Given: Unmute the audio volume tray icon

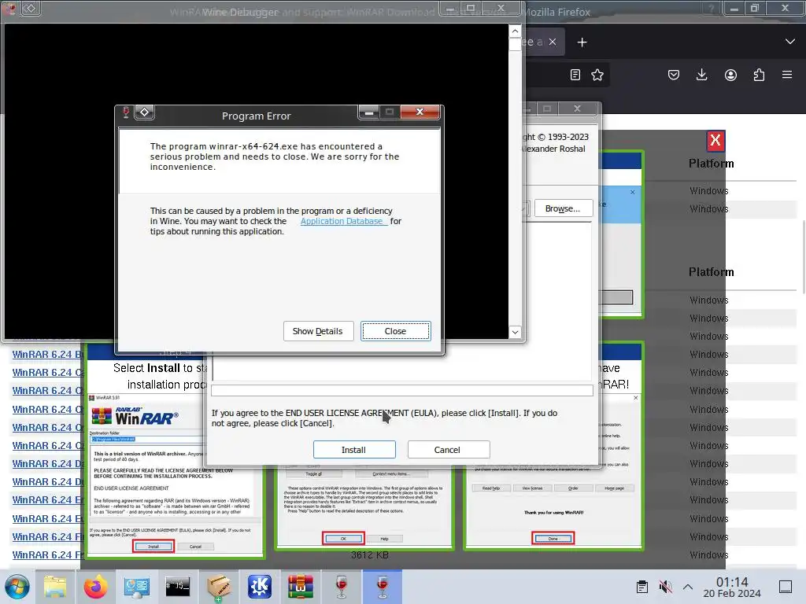Looking at the screenshot, I should [665, 587].
